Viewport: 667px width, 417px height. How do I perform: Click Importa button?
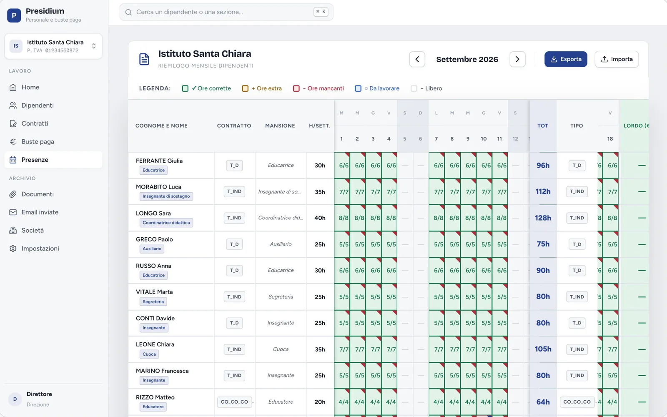[x=617, y=59]
